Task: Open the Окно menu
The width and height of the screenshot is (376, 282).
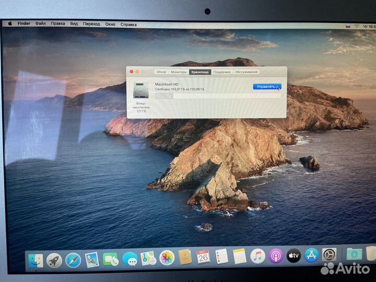Action: coord(110,24)
